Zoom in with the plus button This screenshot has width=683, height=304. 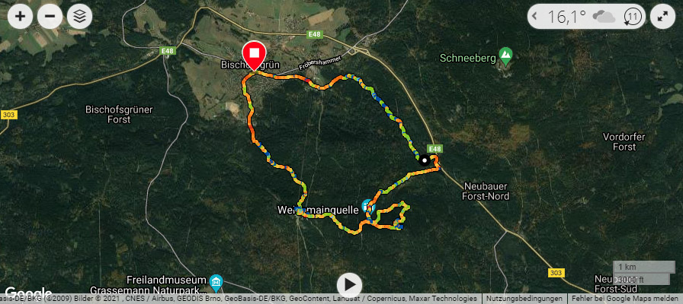pos(20,17)
